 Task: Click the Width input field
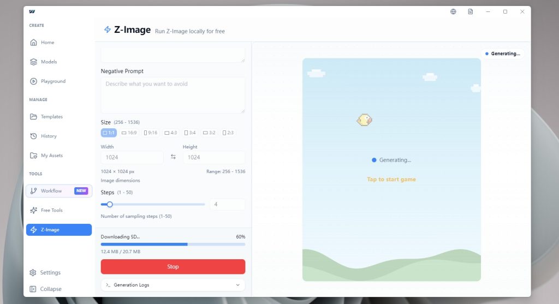pos(132,157)
